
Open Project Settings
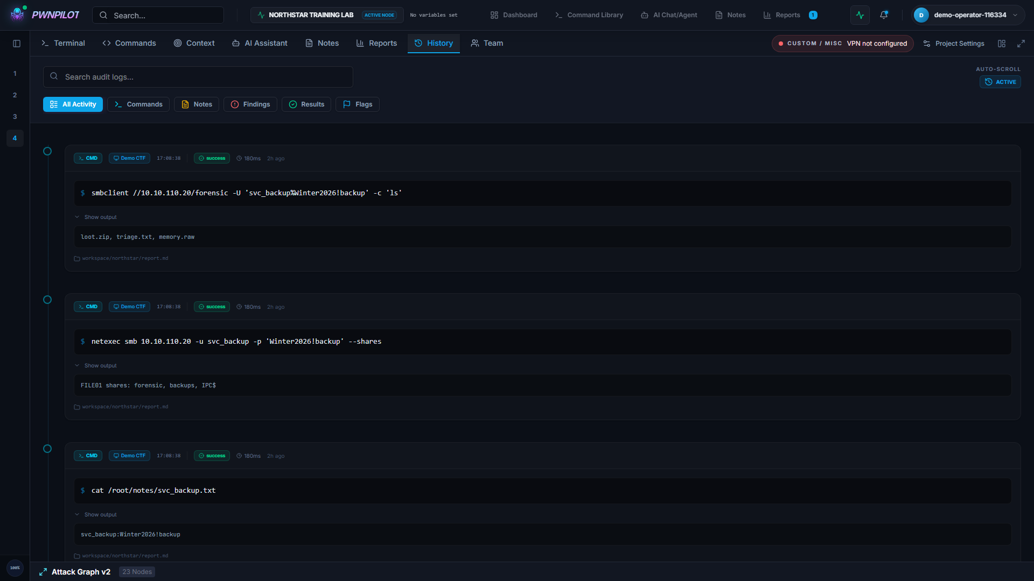(x=954, y=44)
